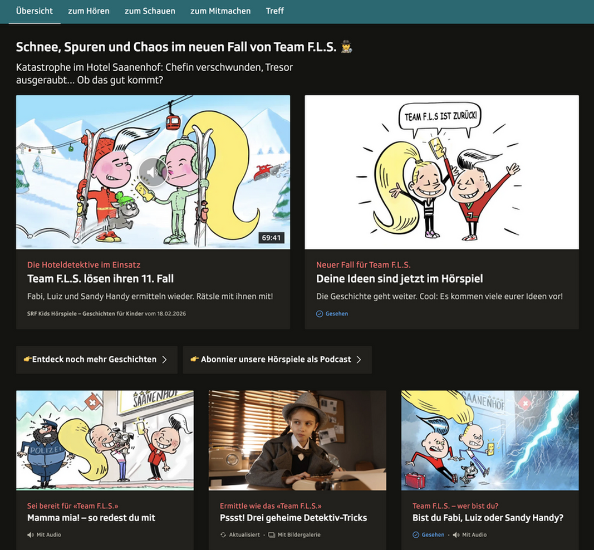This screenshot has width=594, height=550.
Task: Click 'Die Hoteldetektive im Einsatz' label
Action: [84, 265]
